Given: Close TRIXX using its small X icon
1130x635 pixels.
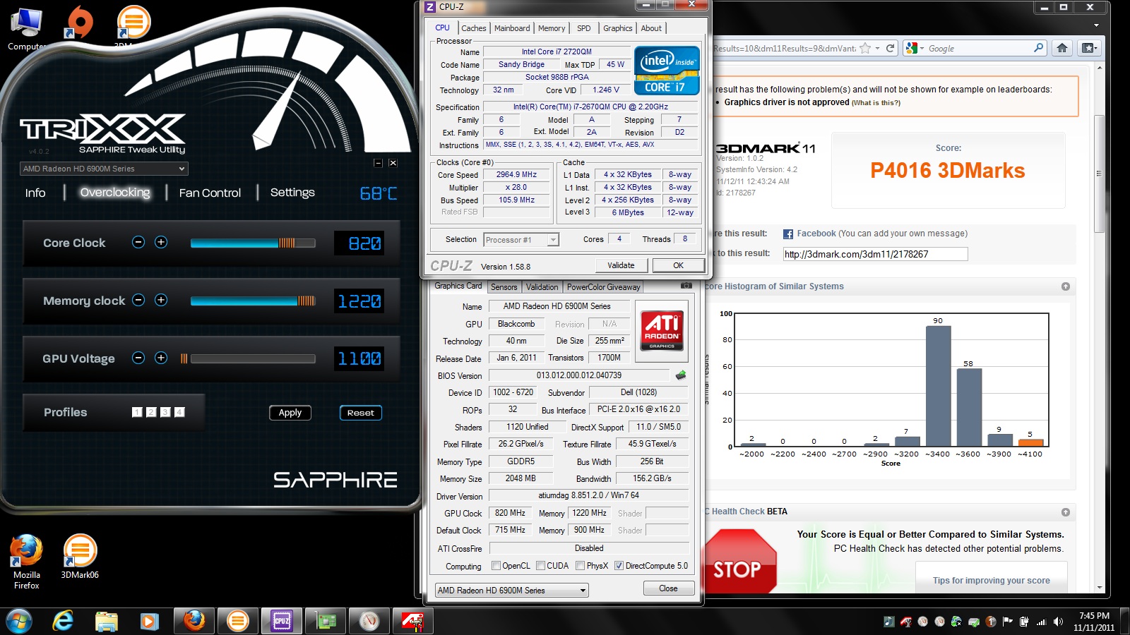Looking at the screenshot, I should click(x=393, y=163).
